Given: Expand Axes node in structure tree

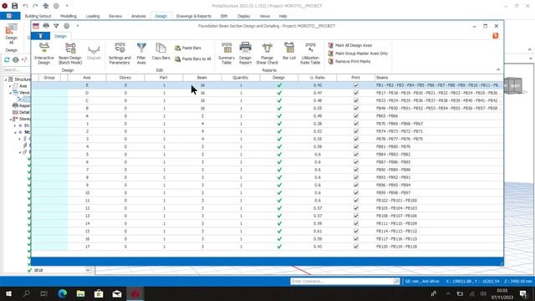Looking at the screenshot, I should pos(10,86).
